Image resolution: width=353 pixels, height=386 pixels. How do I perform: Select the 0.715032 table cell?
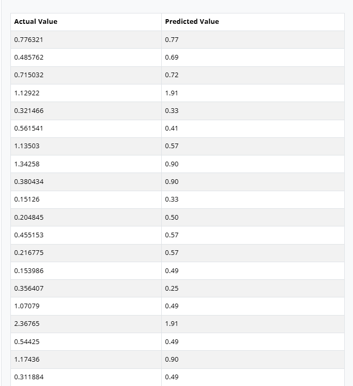tap(29, 75)
